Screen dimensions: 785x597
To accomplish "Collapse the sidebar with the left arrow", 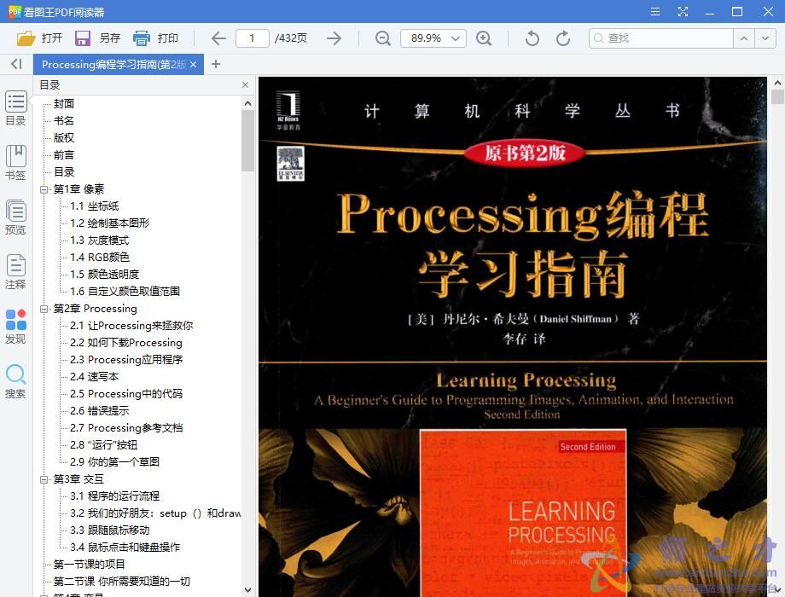I will (x=16, y=64).
